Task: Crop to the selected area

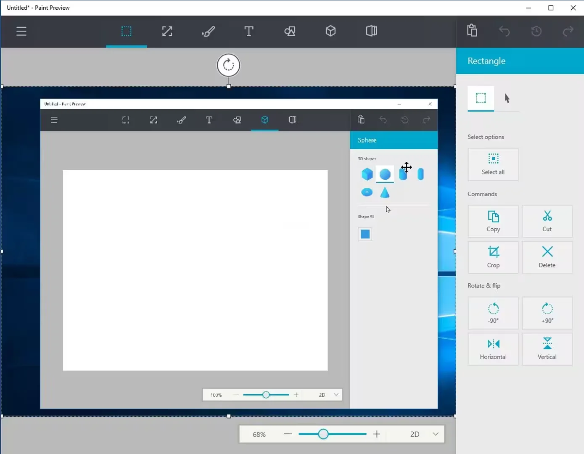Action: pyautogui.click(x=493, y=257)
